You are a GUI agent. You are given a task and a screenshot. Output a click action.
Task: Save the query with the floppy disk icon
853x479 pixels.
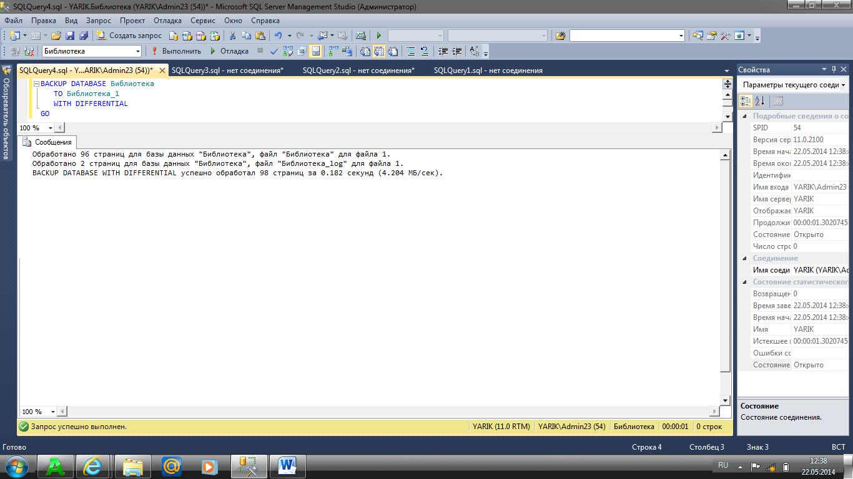pos(70,36)
